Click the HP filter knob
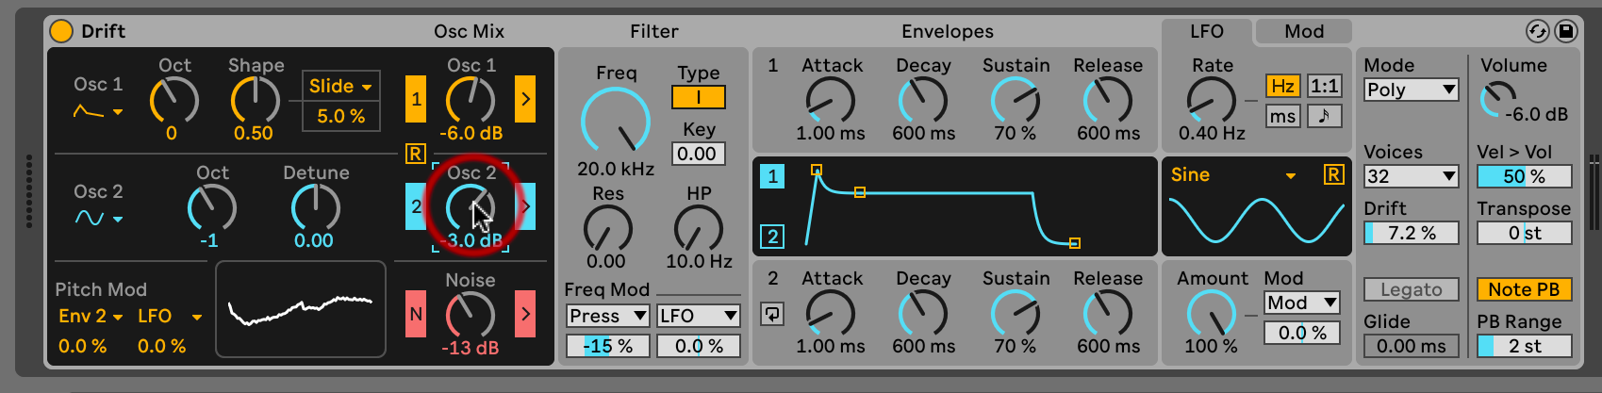 (x=698, y=227)
